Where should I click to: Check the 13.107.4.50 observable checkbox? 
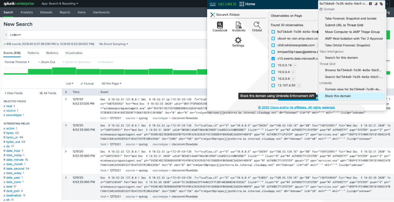coord(273,85)
